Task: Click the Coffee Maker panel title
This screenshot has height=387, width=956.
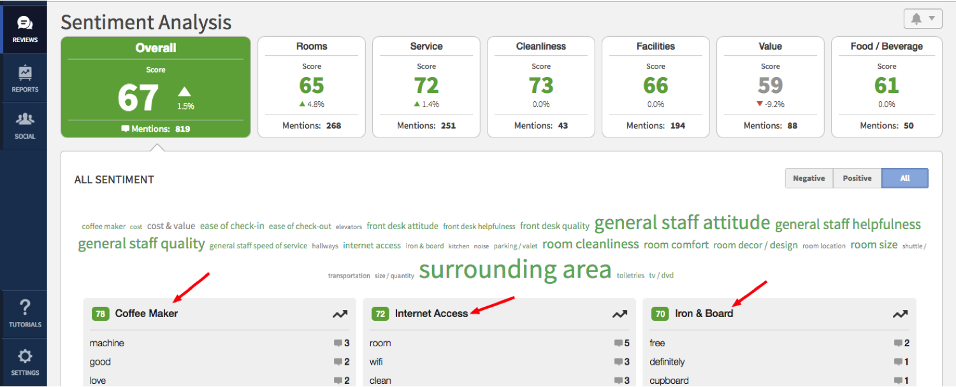Action: [x=147, y=313]
